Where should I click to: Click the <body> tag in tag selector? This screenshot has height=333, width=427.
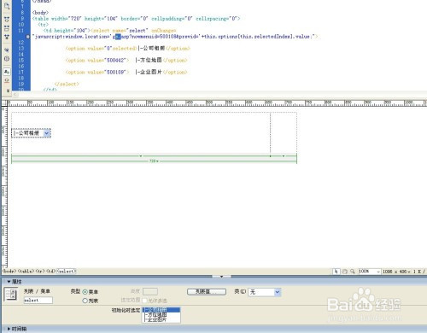click(9, 271)
